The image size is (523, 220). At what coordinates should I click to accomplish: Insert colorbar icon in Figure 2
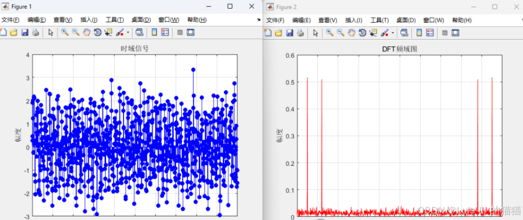coord(419,32)
